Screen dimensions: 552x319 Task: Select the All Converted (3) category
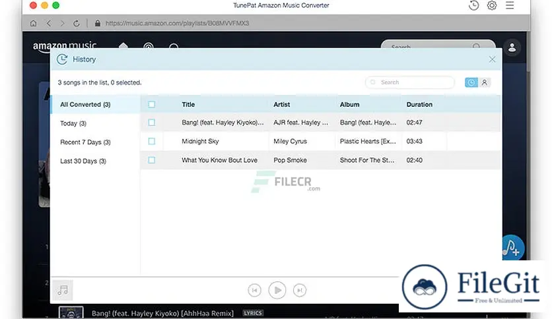pos(95,104)
